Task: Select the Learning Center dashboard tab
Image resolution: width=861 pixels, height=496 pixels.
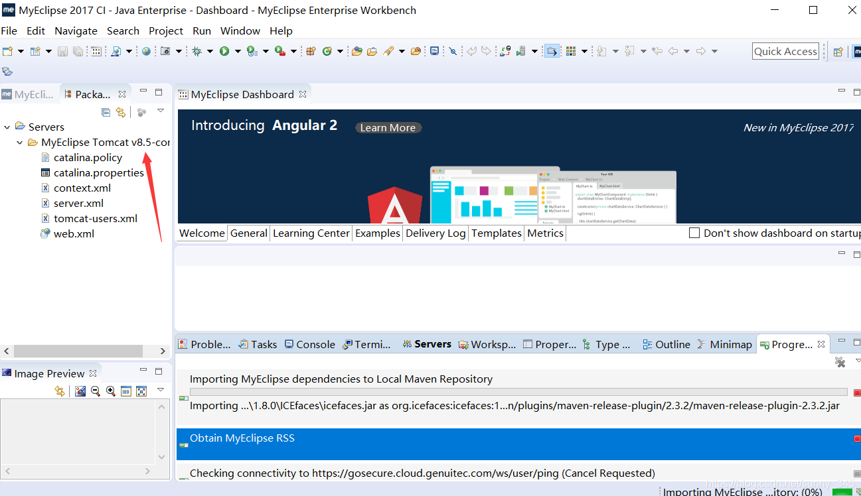Action: pyautogui.click(x=311, y=233)
